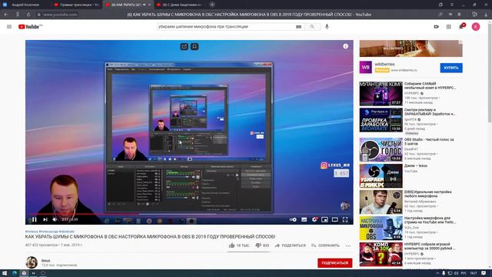Open the OBS Studio Чистый голос video title
Screen dimensions: 492x277
[x=429, y=142]
